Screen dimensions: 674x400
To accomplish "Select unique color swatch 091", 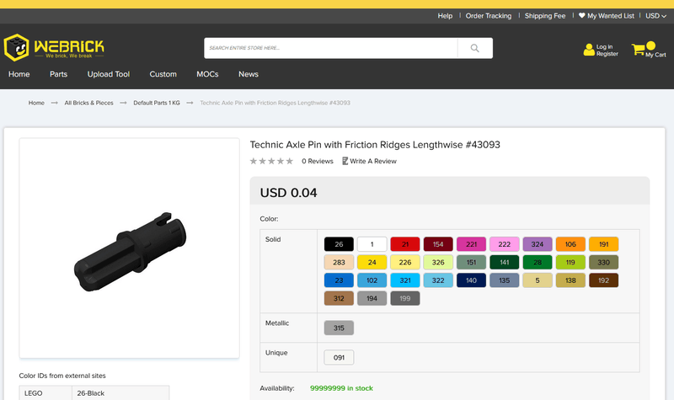I will click(x=339, y=357).
